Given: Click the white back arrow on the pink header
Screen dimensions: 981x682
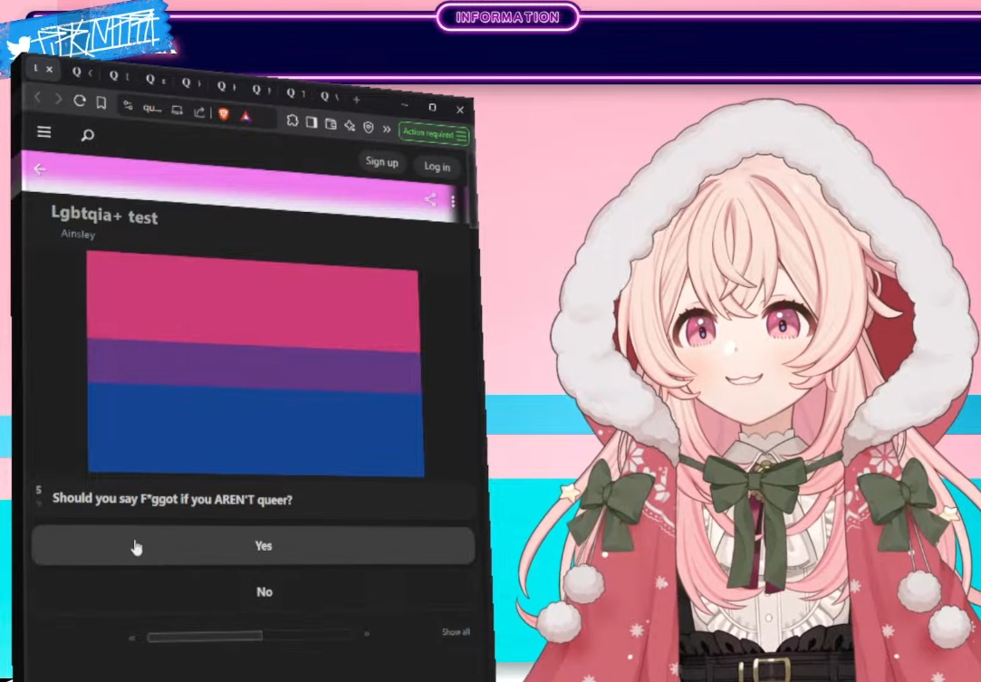Looking at the screenshot, I should coord(40,169).
